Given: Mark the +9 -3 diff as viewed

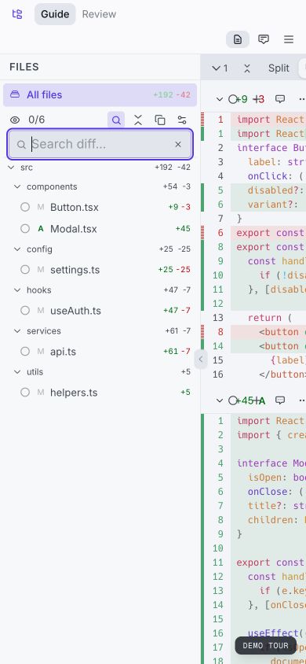Looking at the screenshot, I should [232, 99].
